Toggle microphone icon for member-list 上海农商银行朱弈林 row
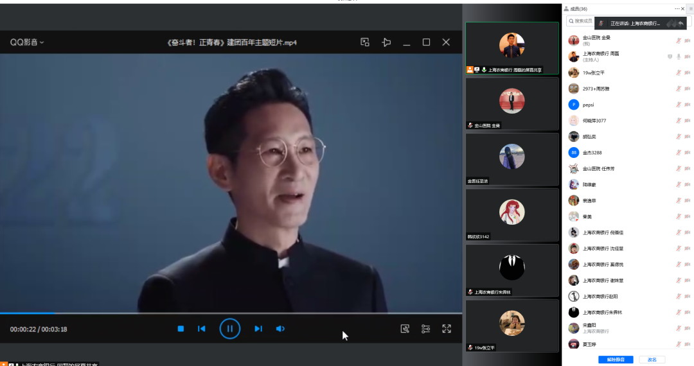 (678, 312)
